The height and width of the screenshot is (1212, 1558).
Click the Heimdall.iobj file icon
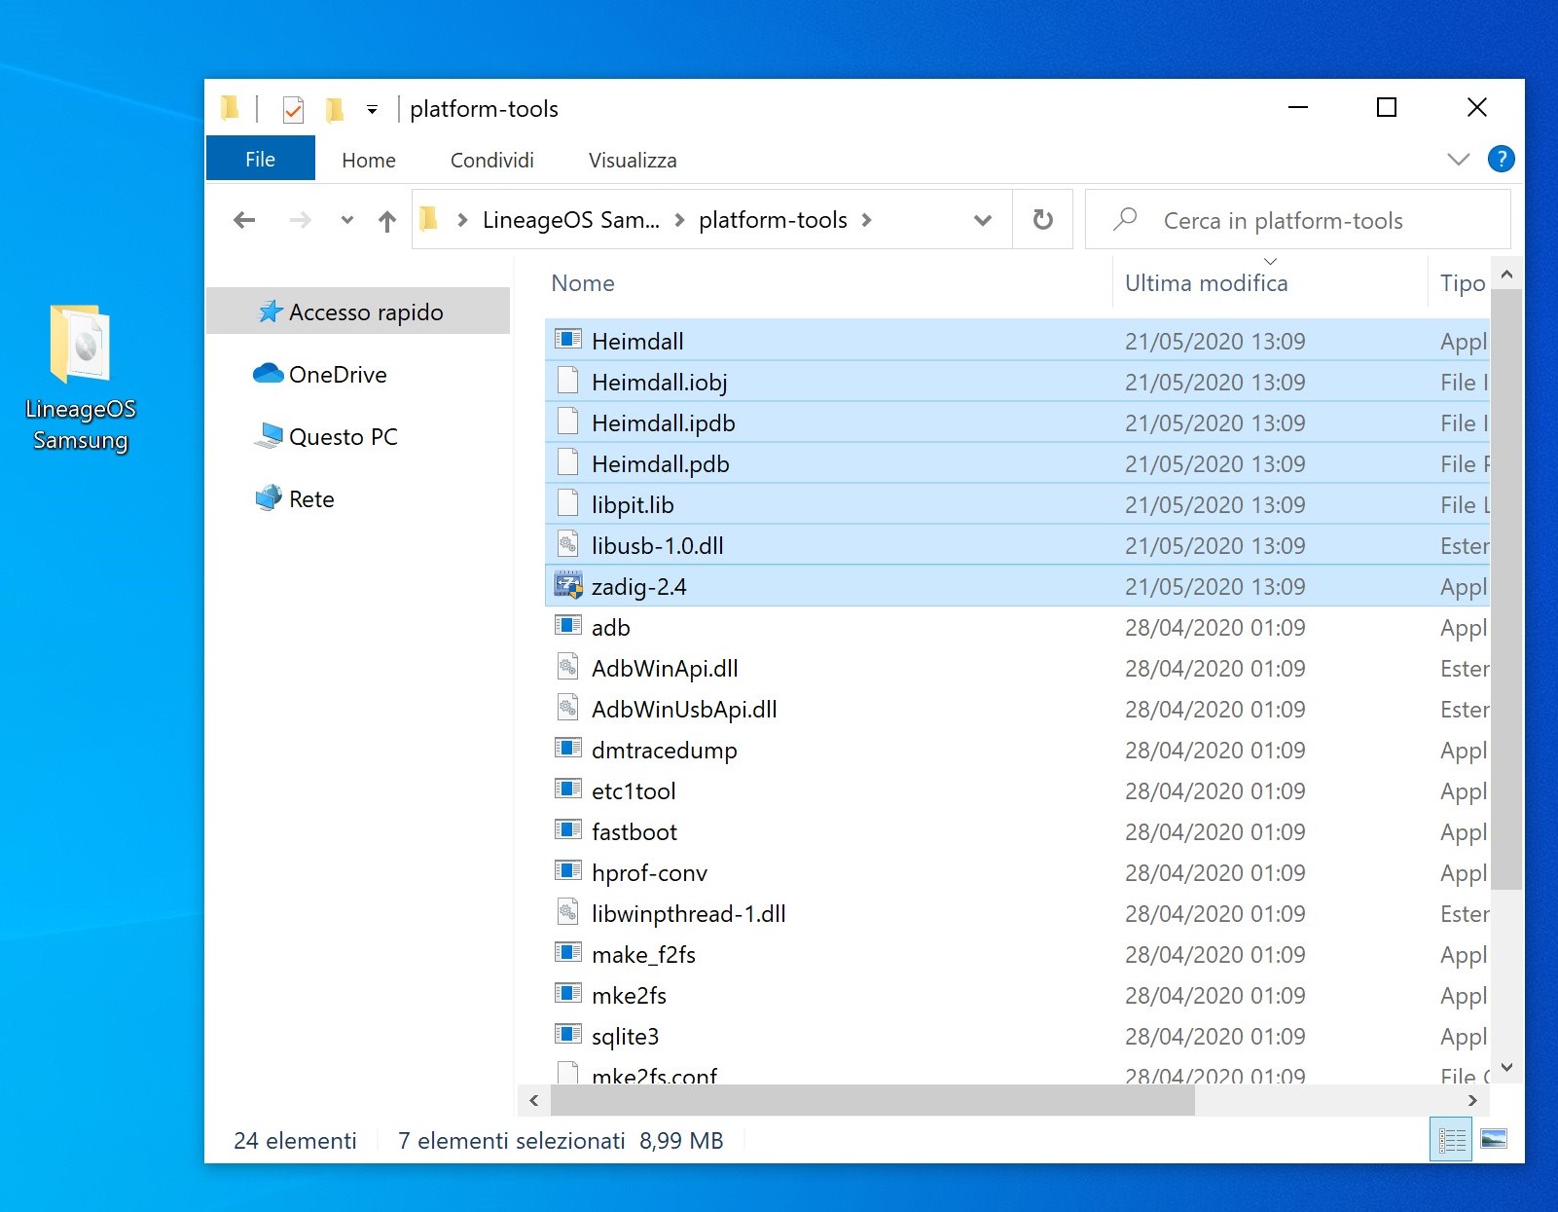(568, 381)
